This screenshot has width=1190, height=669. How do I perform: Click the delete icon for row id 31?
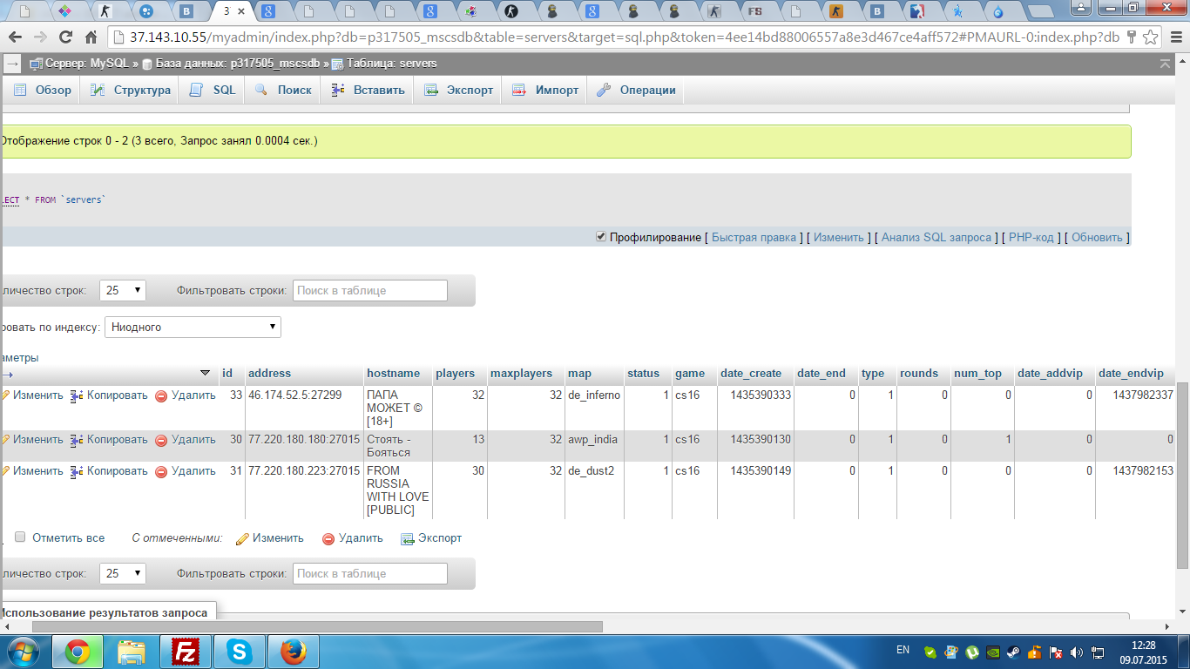tap(160, 471)
